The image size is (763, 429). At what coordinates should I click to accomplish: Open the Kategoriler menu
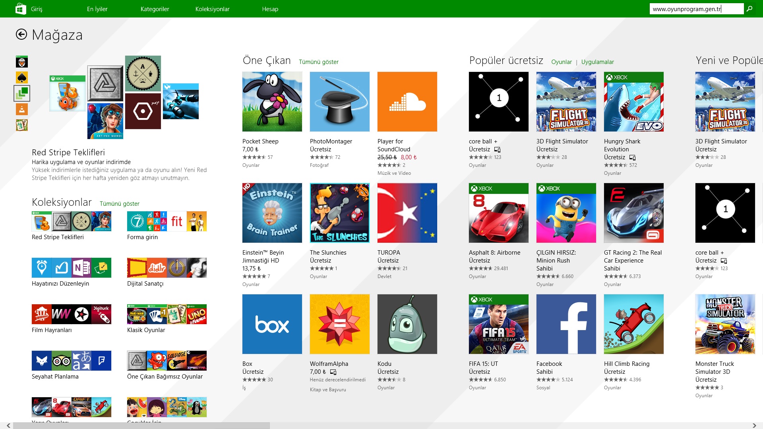(155, 9)
